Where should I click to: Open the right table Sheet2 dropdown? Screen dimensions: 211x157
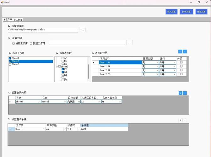coord(65,101)
